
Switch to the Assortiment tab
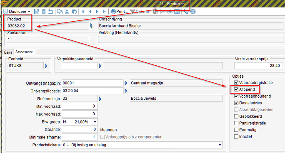coord(24,52)
